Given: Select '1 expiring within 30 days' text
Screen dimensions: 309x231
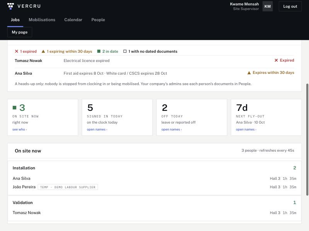Looking at the screenshot, I should 70,52.
